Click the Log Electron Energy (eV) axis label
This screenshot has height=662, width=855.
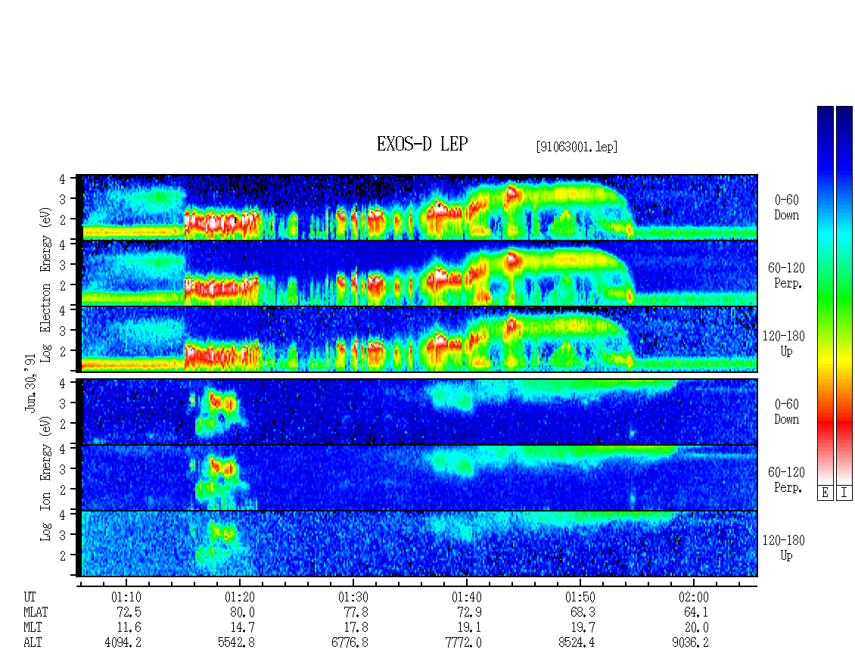tap(46, 284)
